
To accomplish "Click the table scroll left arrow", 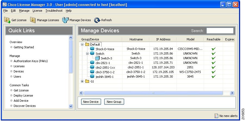I will pyautogui.click(x=81, y=93).
